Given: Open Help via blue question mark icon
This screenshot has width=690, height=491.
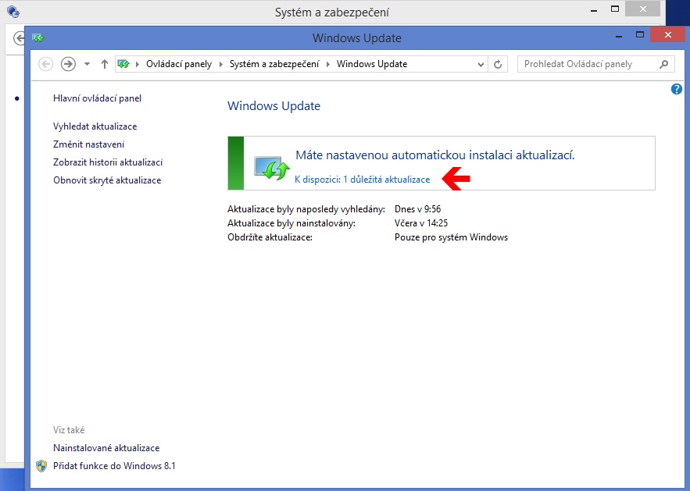Looking at the screenshot, I should coord(677,90).
